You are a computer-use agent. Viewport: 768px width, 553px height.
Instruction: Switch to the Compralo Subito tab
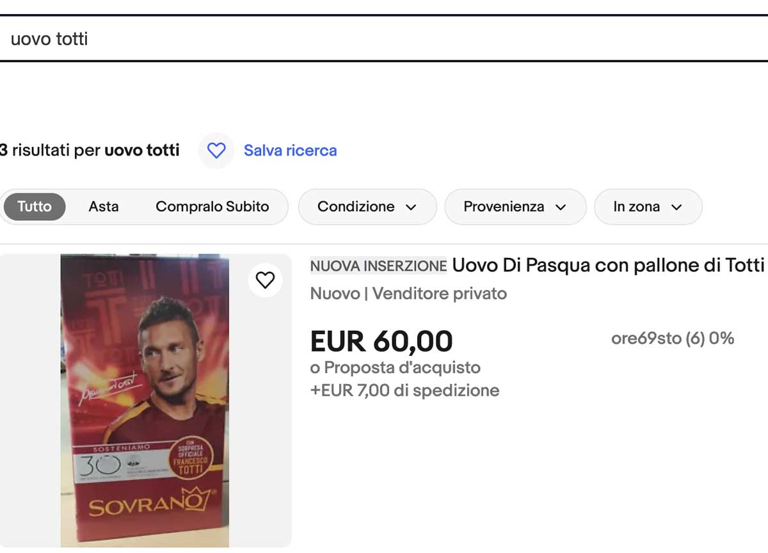tap(212, 207)
